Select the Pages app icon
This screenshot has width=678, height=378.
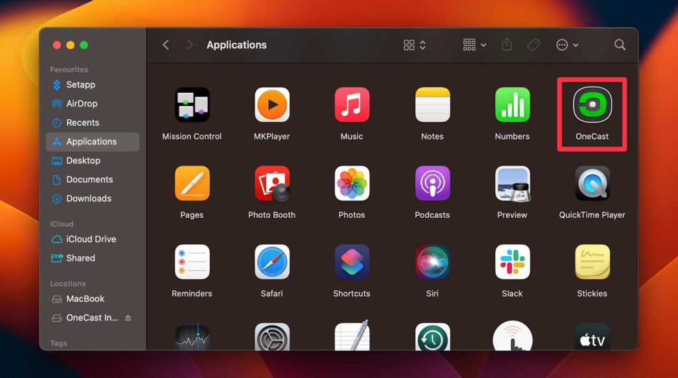coord(192,183)
